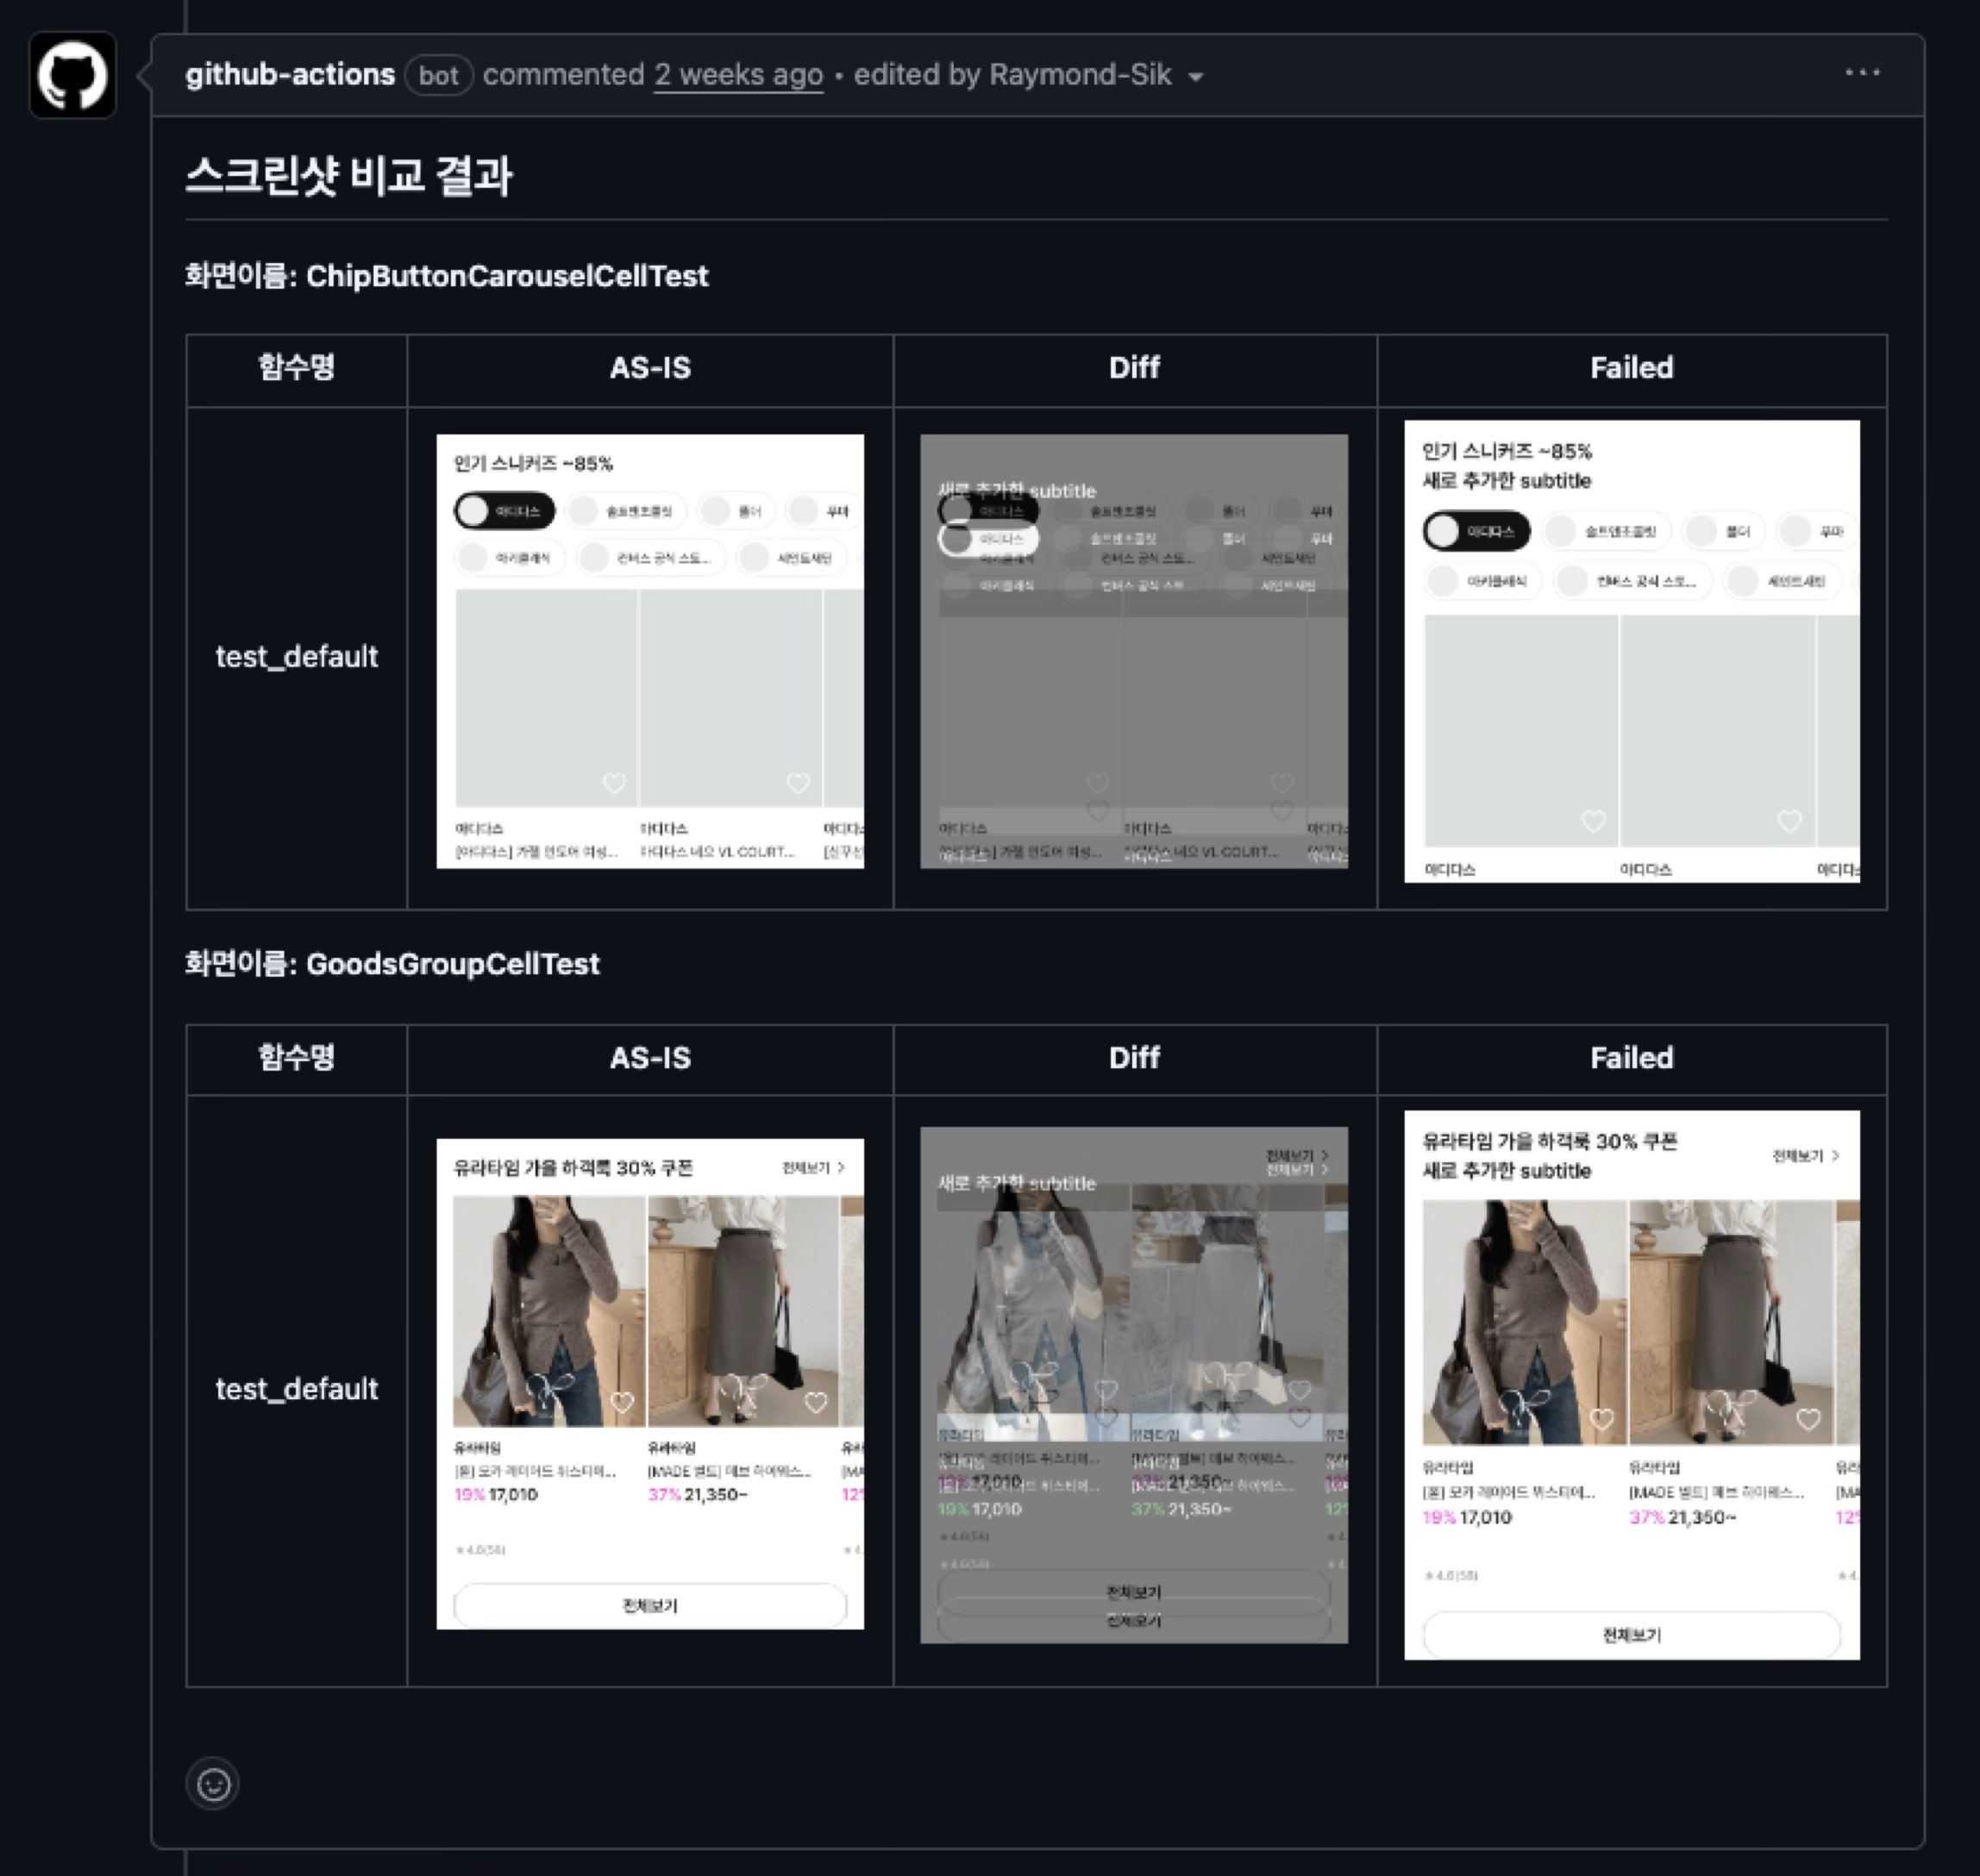Viewport: 1980px width, 1876px height.
Task: Click the github-actions avatar icon
Action: [x=72, y=75]
